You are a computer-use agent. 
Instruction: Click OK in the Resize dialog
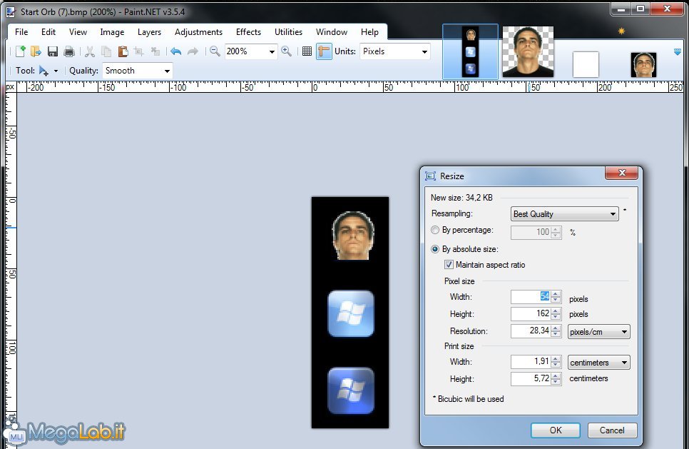pos(556,430)
